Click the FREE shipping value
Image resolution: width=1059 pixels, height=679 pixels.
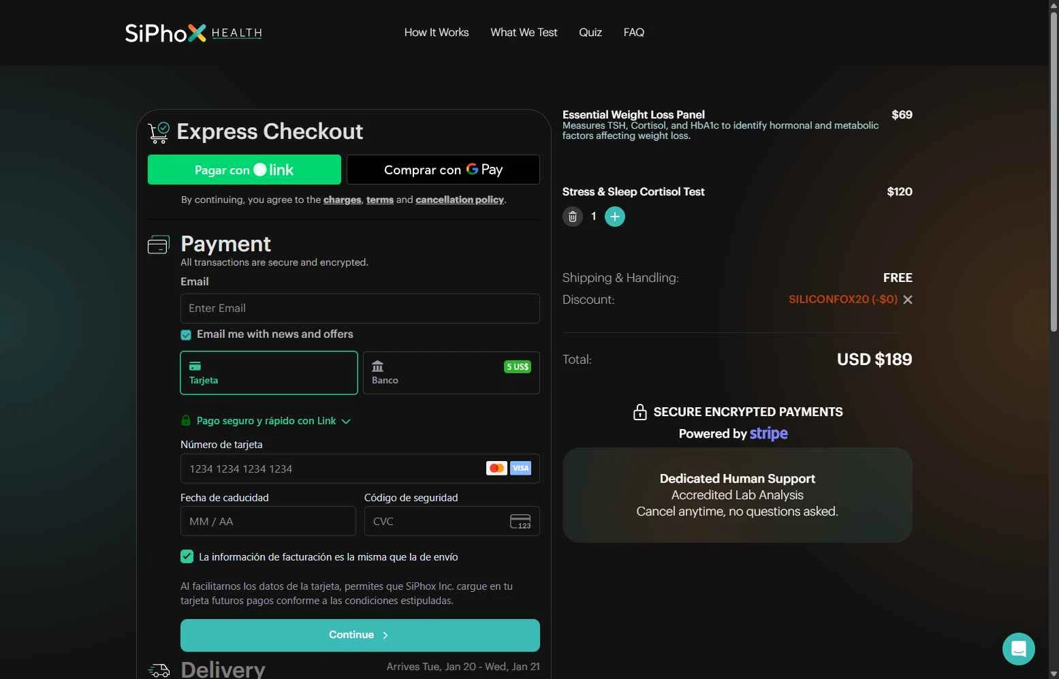click(x=898, y=278)
